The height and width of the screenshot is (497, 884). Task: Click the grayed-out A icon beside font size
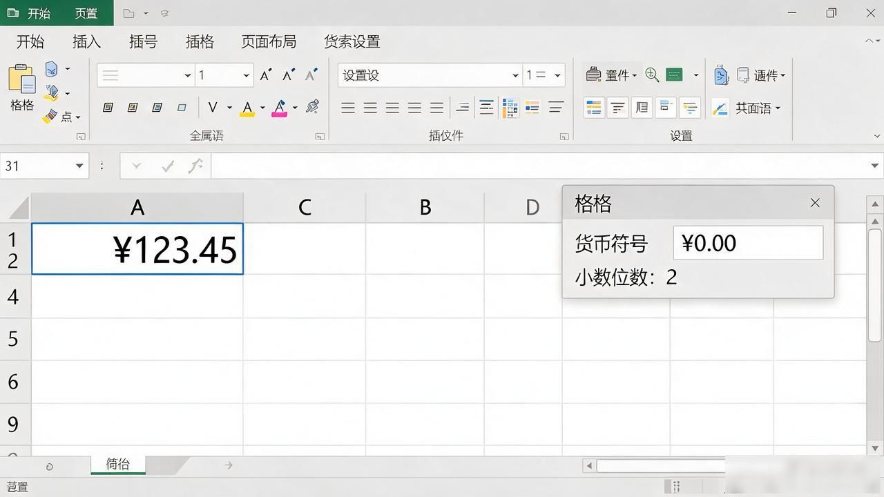[x=311, y=75]
